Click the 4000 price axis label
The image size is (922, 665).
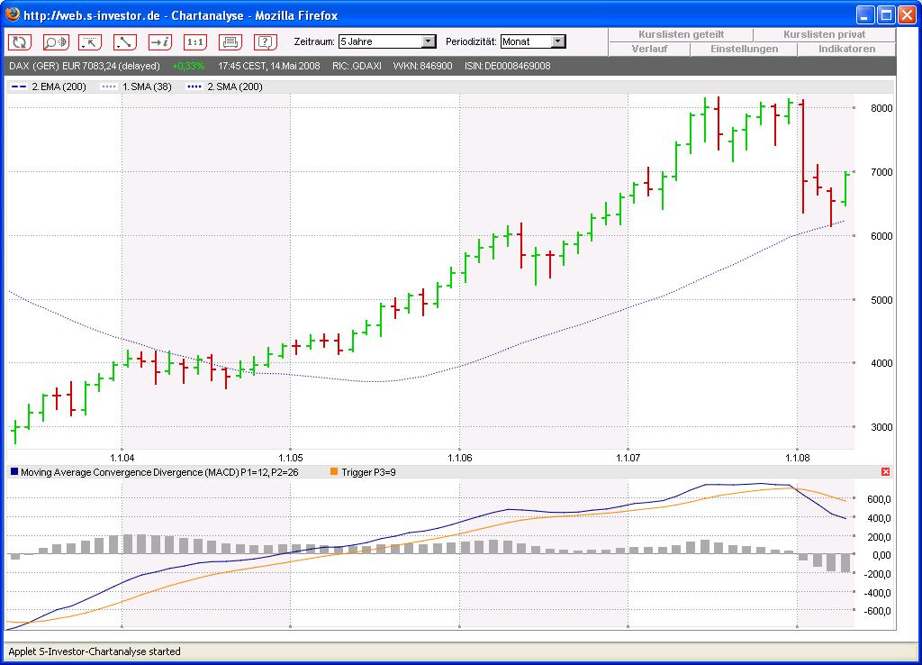point(881,363)
